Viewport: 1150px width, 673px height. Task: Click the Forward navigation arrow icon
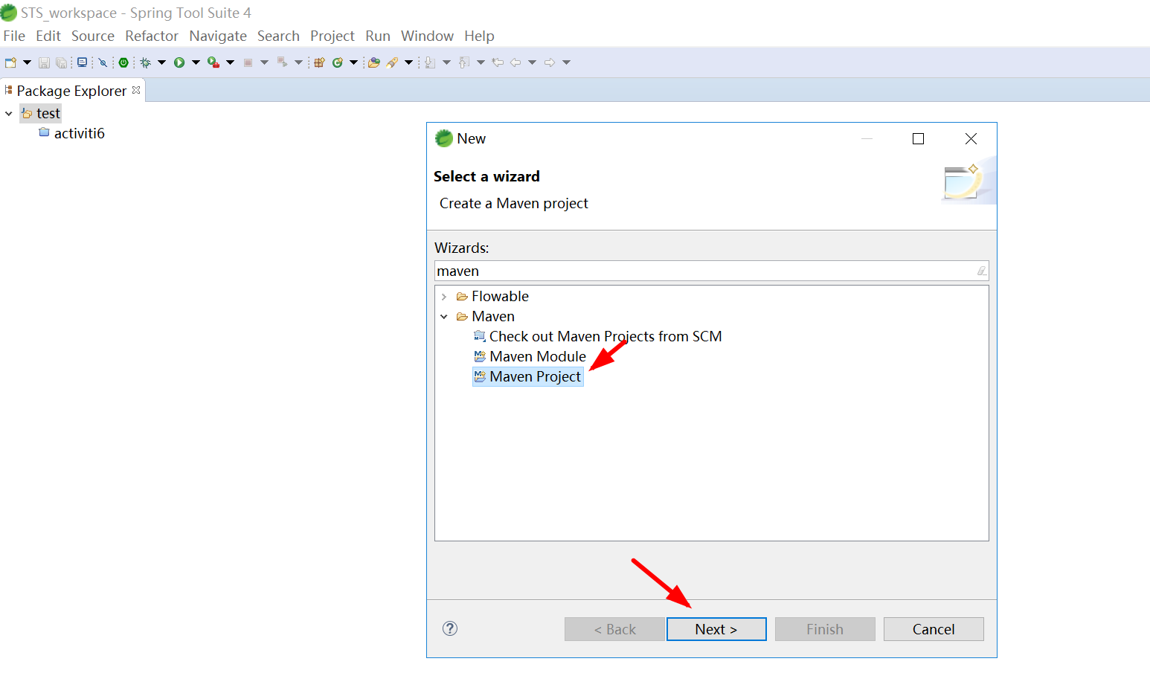coord(550,62)
